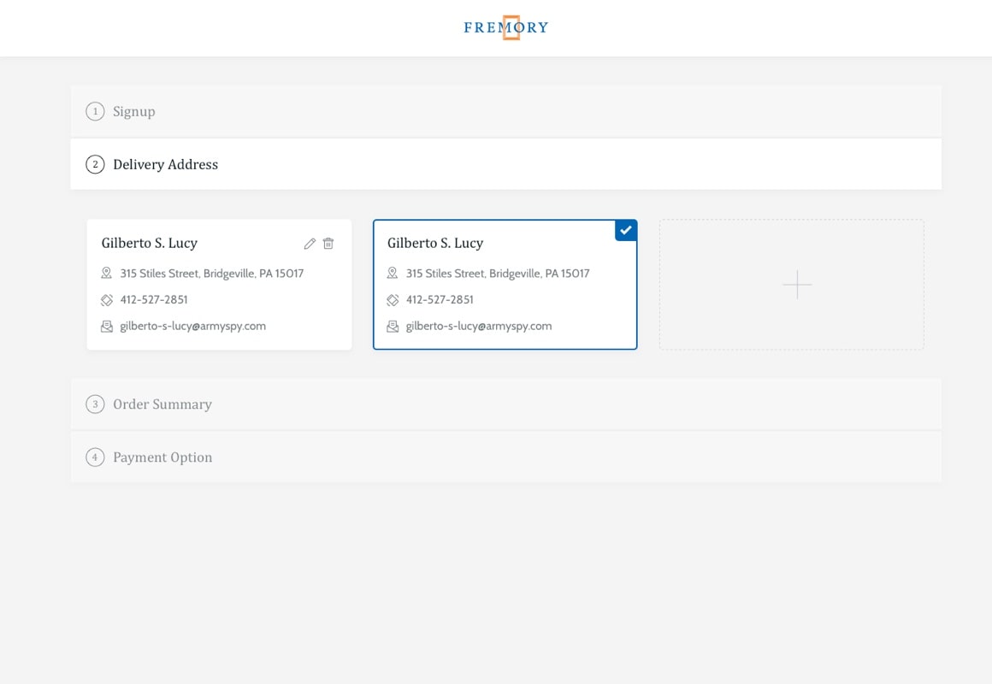Click step number 3 circle
The height and width of the screenshot is (684, 992).
[x=95, y=404]
